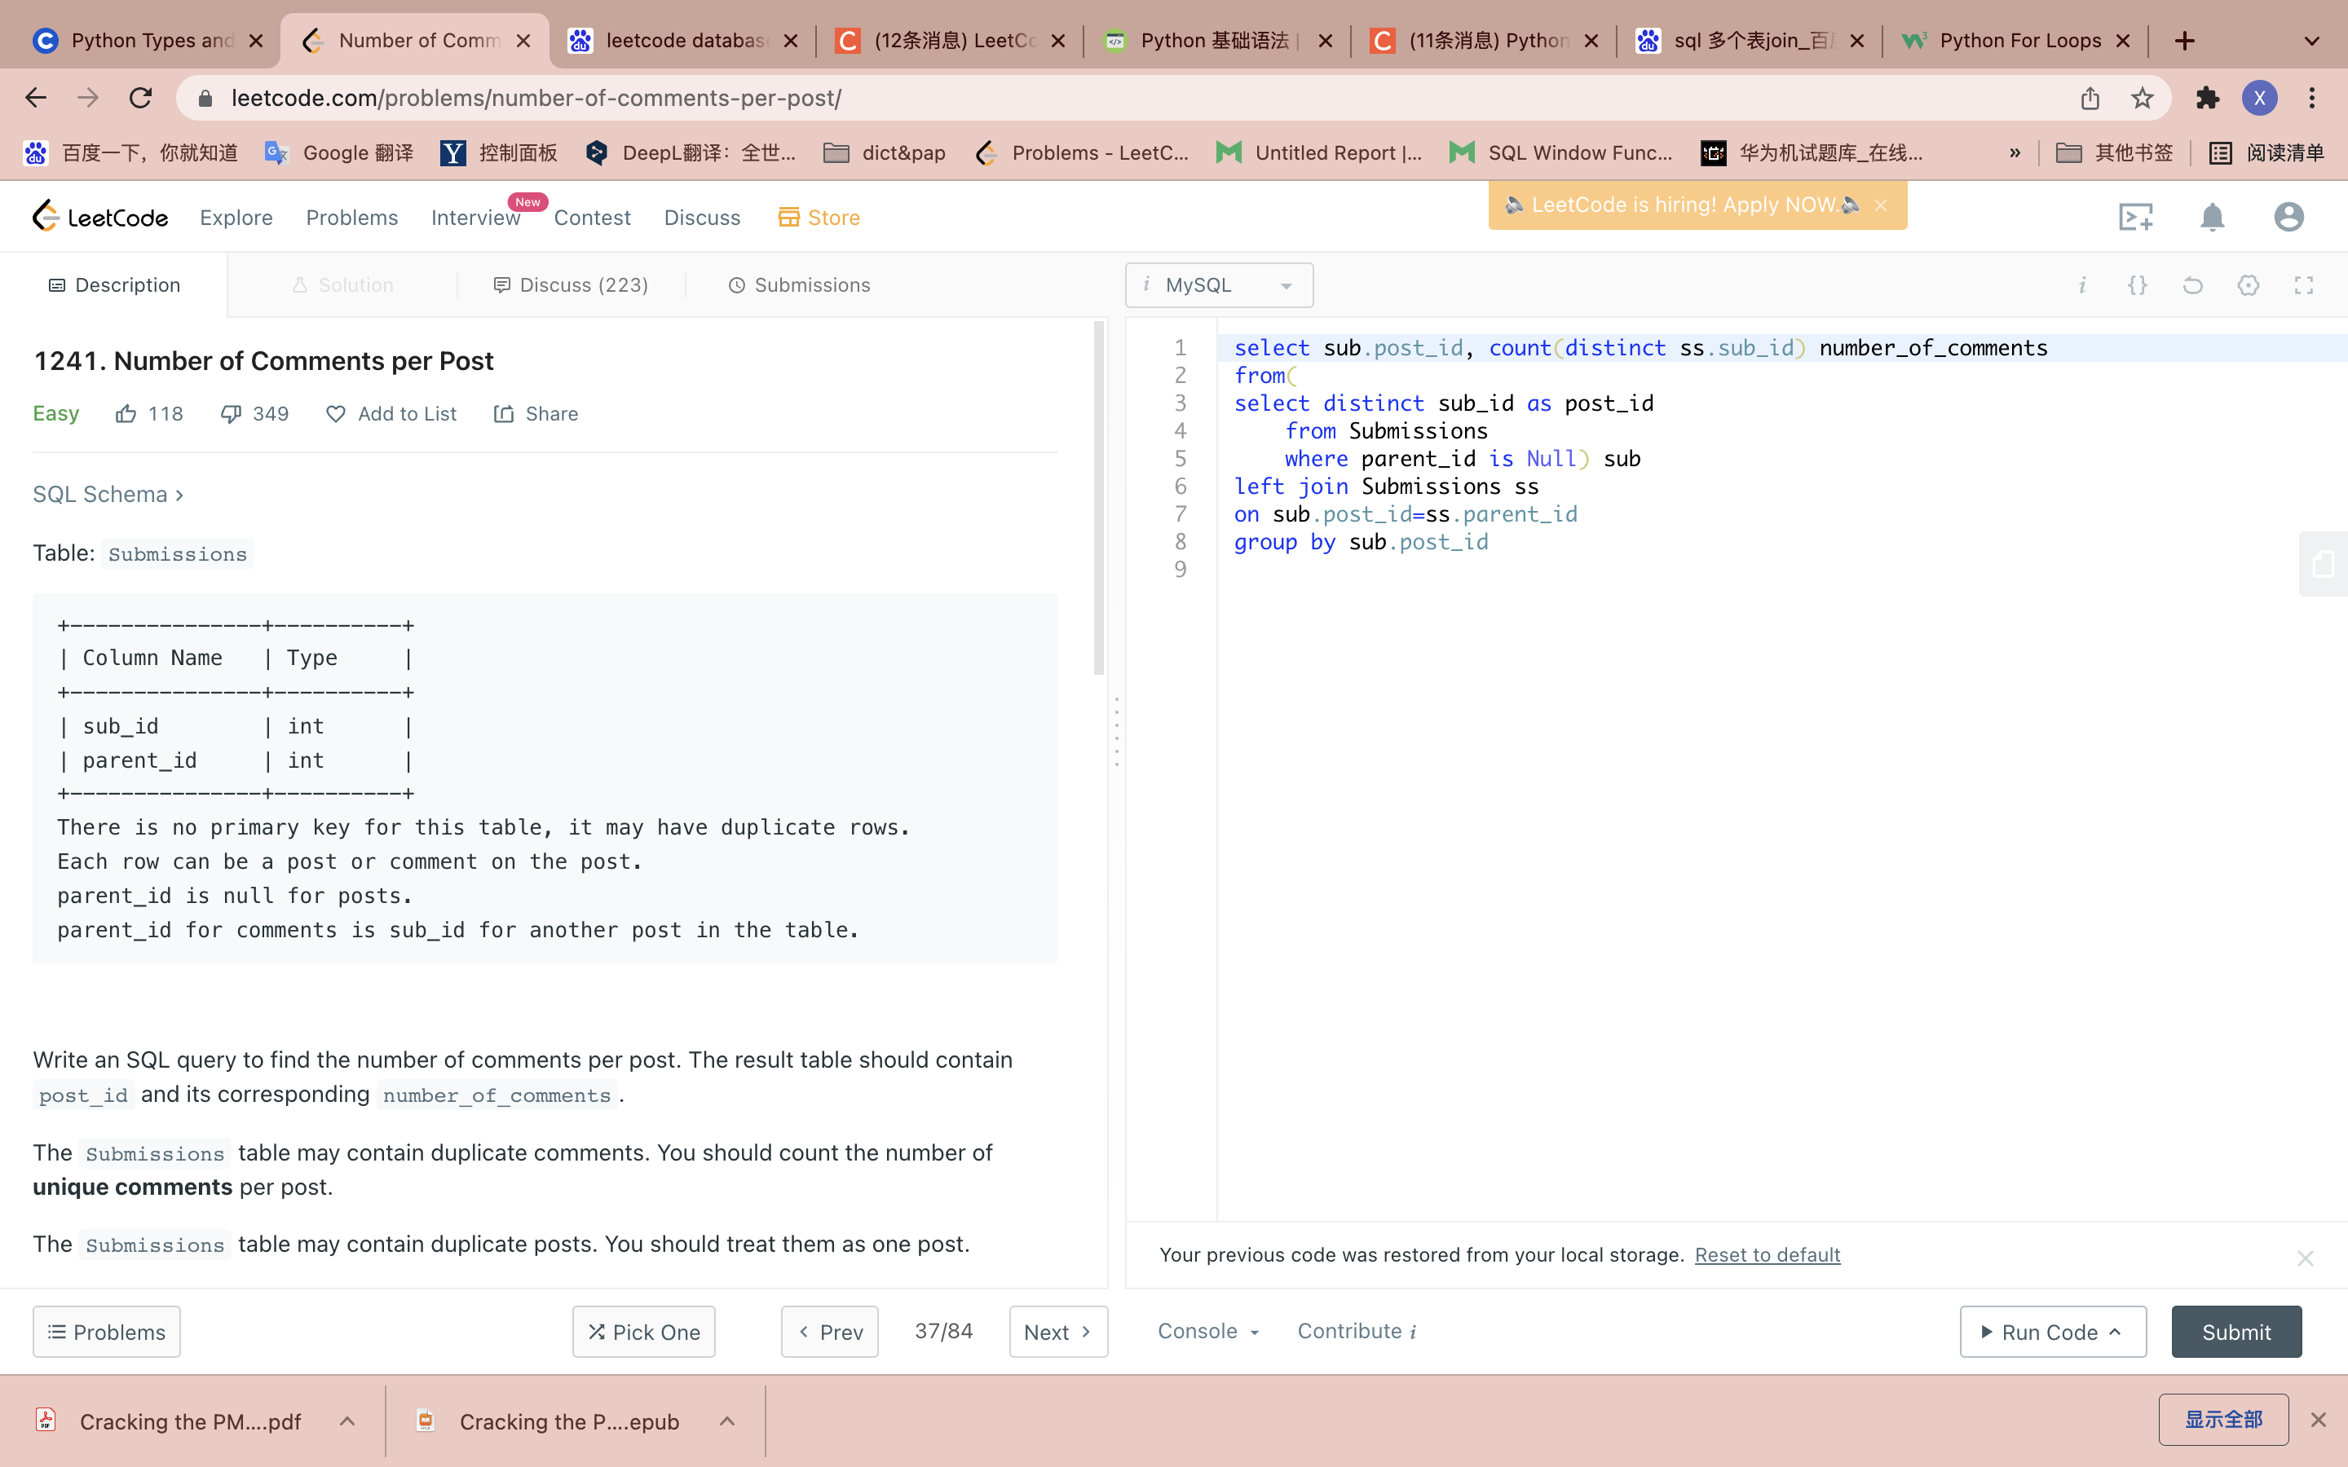Click the description panel scrollbar
This screenshot has width=2348, height=1467.
coord(1098,500)
